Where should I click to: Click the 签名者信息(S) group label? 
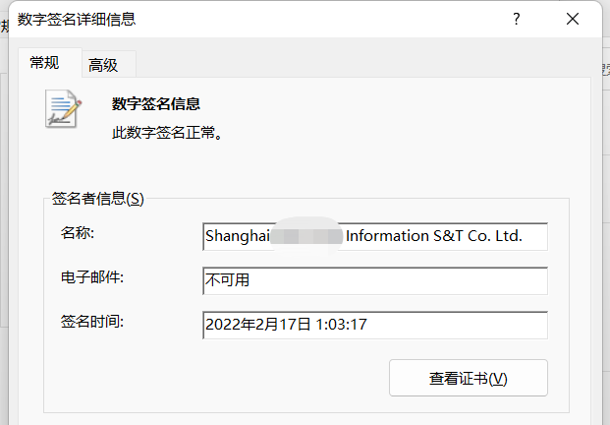click(x=97, y=198)
